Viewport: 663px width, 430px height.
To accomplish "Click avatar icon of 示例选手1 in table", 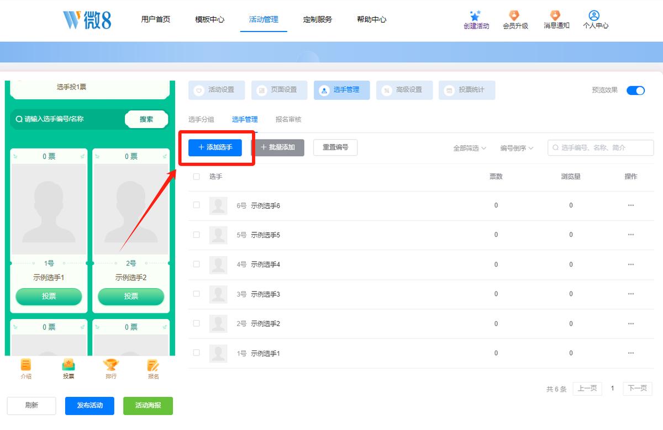I will [x=218, y=353].
